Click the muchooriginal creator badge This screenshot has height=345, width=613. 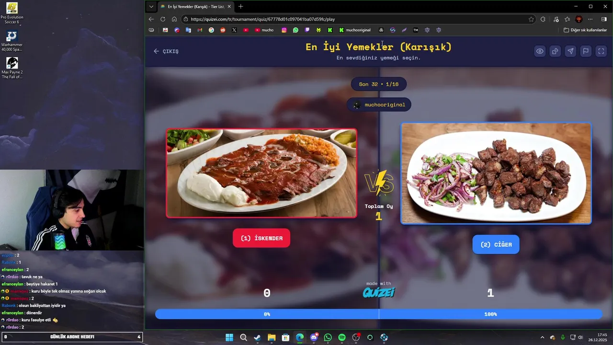pyautogui.click(x=379, y=104)
